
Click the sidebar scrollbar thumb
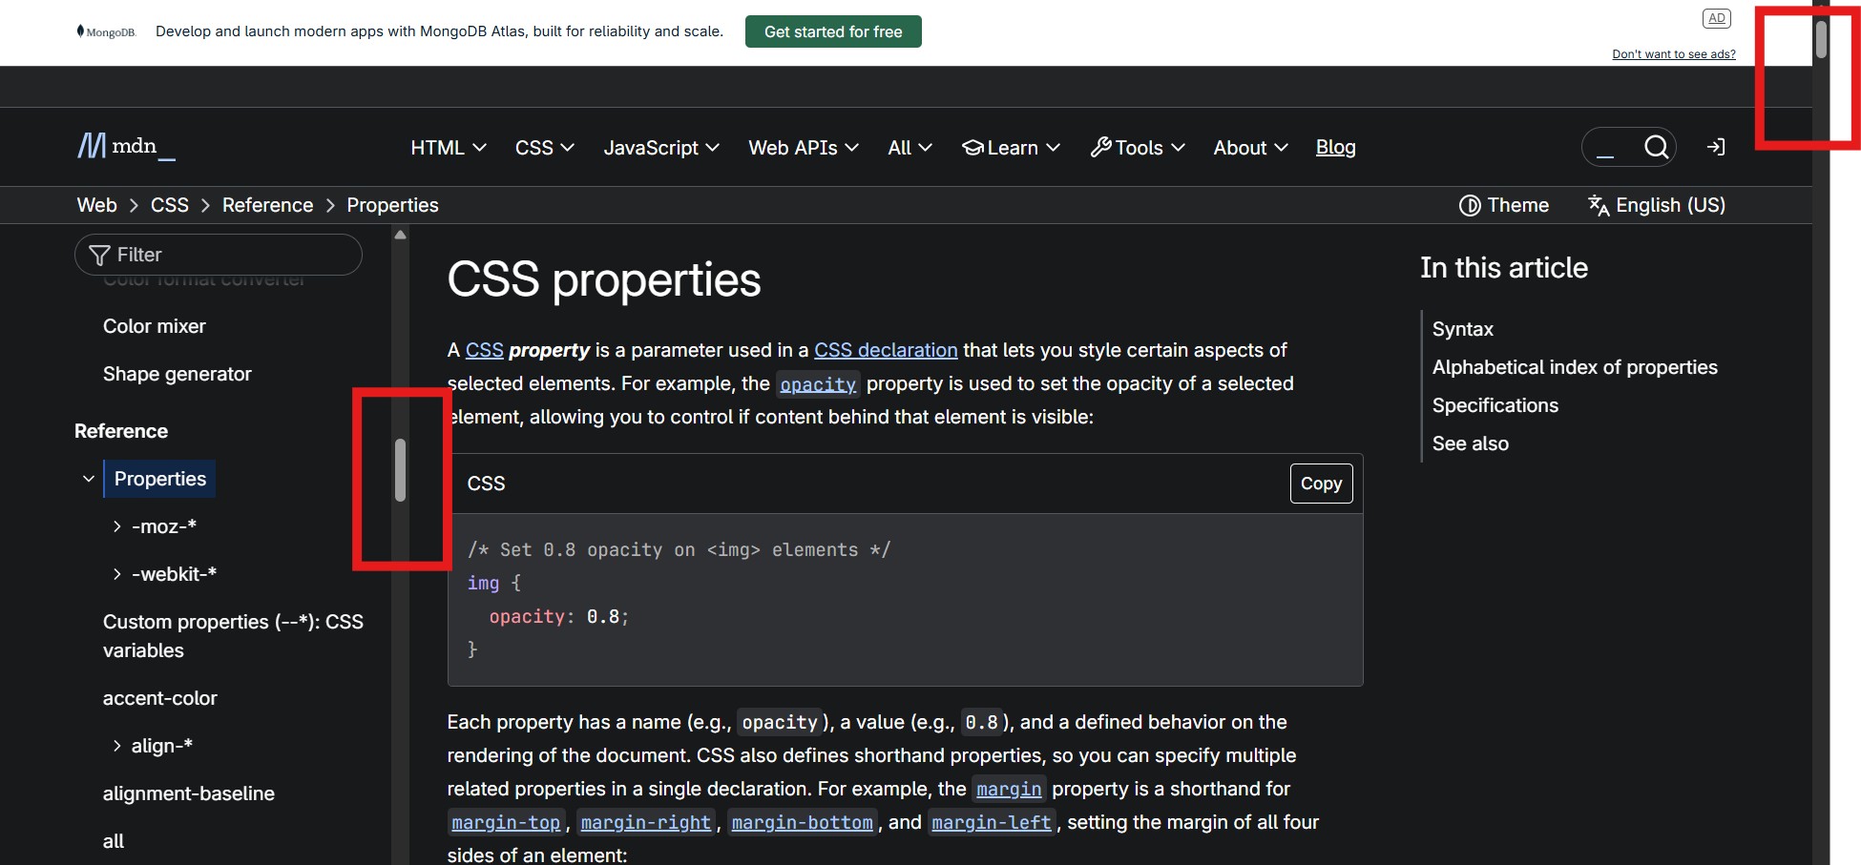[401, 470]
